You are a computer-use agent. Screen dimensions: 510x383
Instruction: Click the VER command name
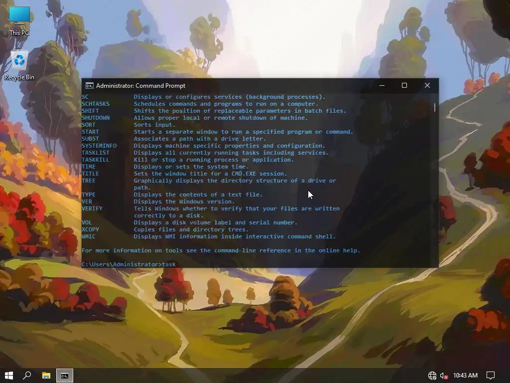click(87, 201)
